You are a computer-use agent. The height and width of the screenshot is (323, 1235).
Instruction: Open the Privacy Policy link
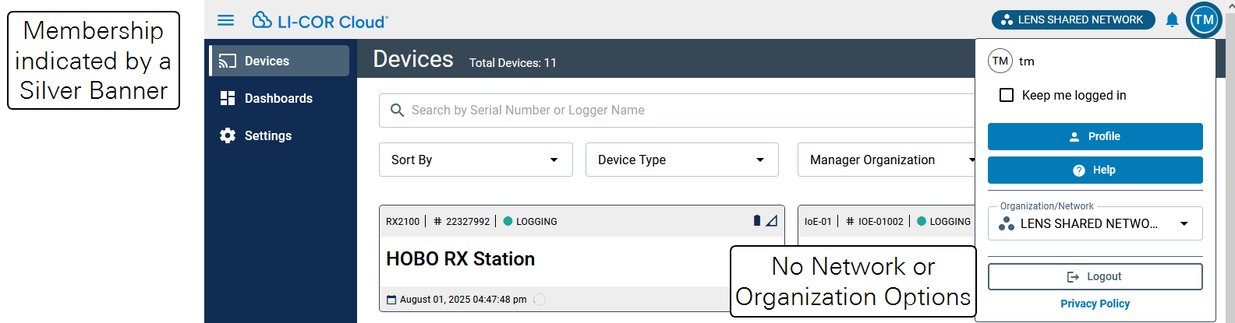(1095, 304)
